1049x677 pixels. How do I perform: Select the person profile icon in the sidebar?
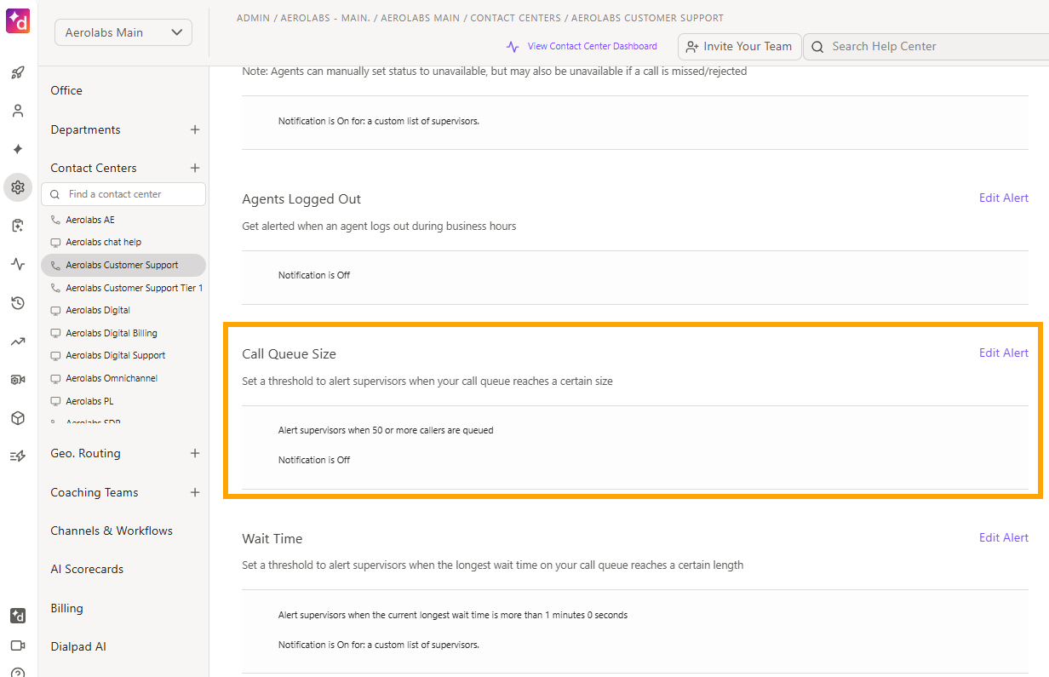[18, 111]
